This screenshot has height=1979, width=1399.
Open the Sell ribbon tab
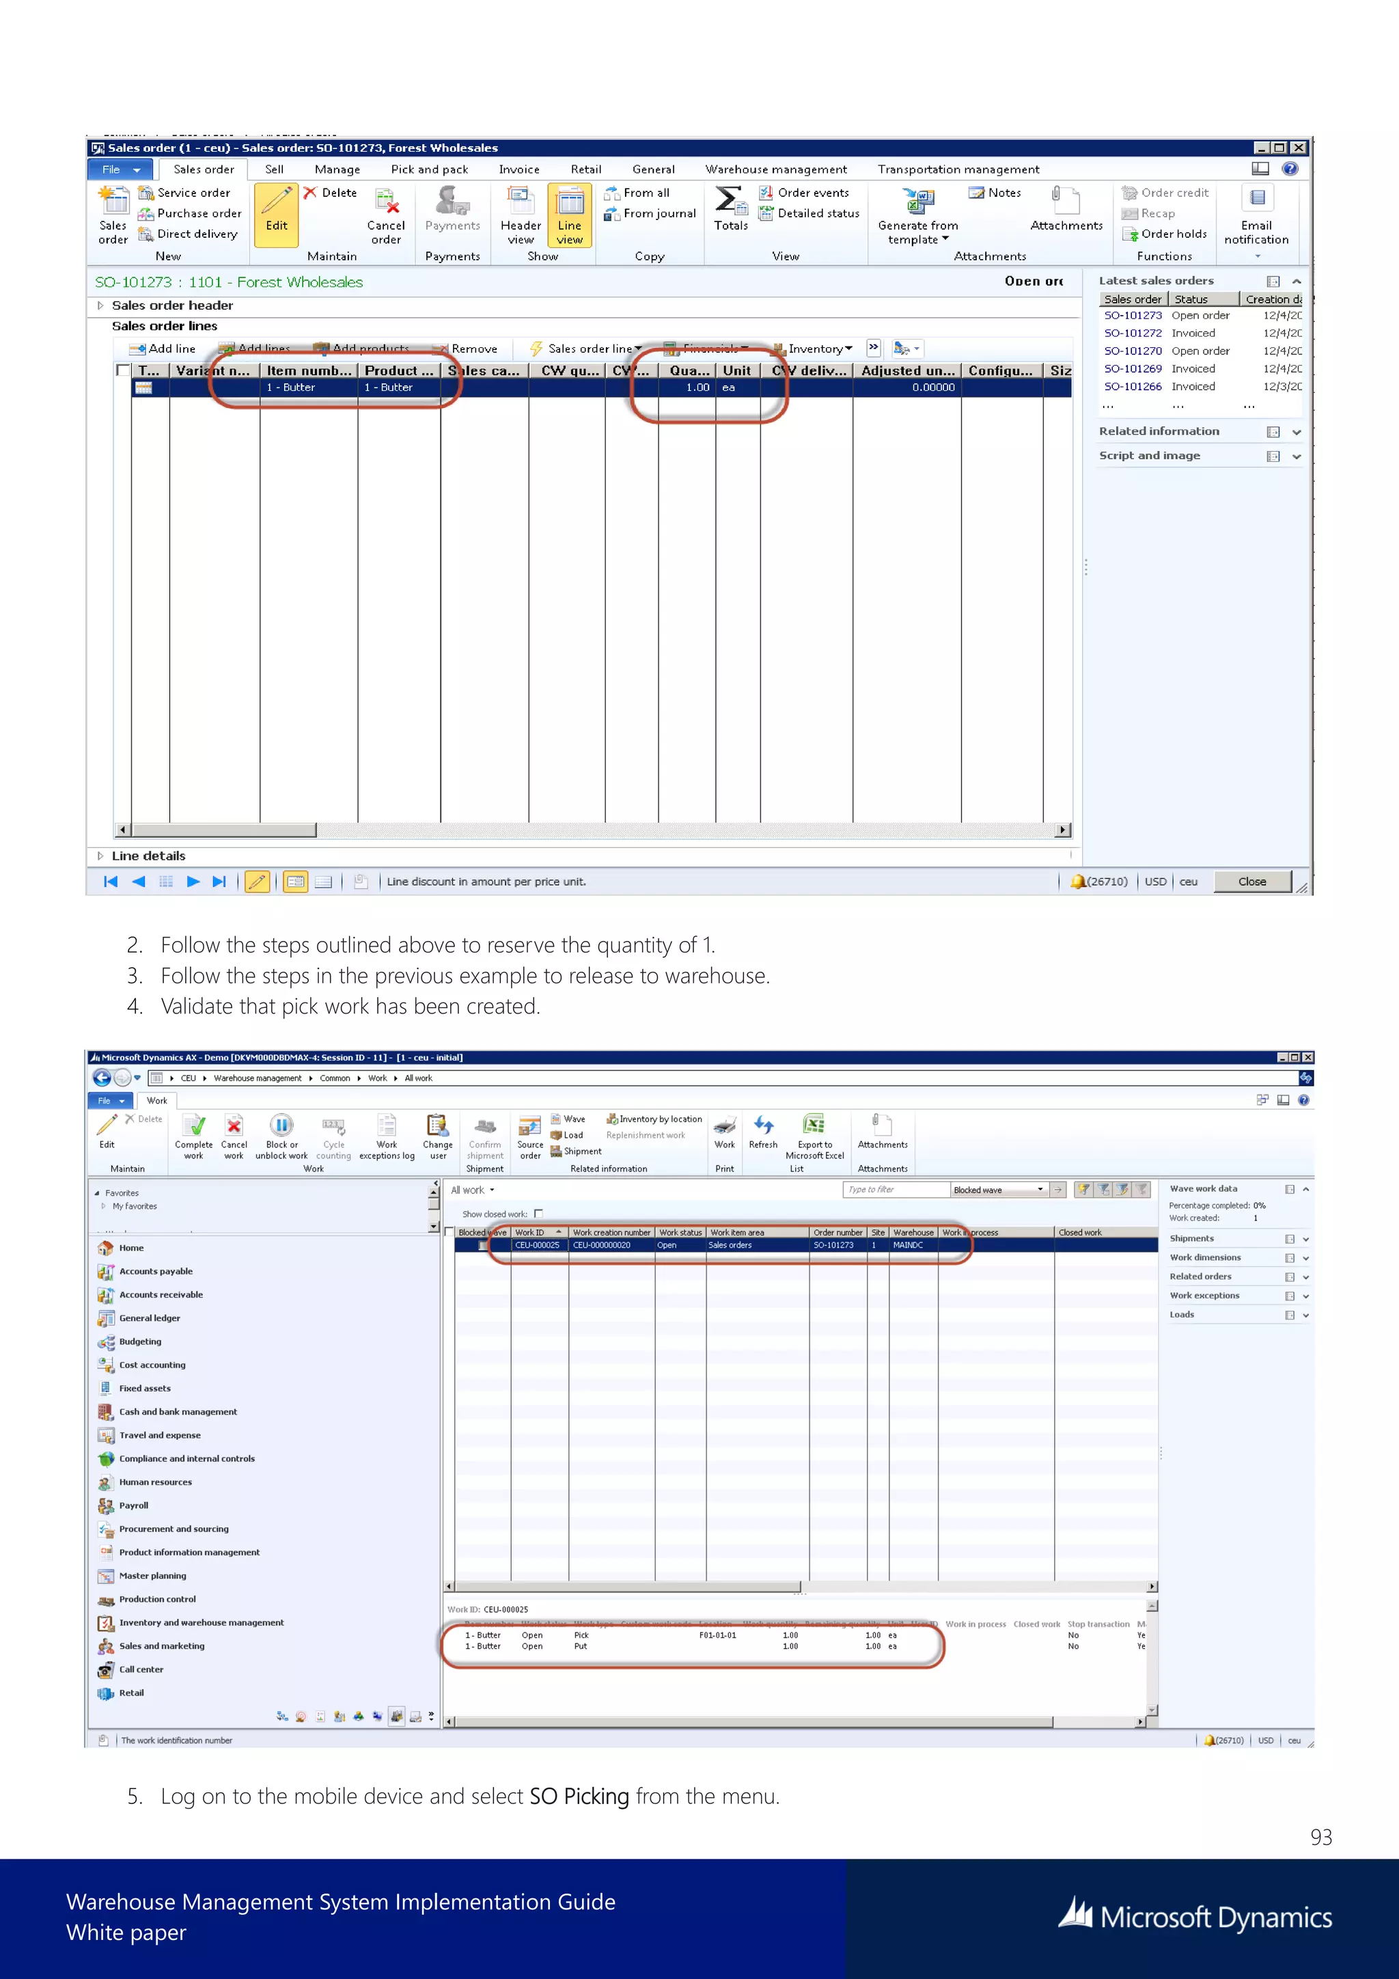[x=274, y=169]
